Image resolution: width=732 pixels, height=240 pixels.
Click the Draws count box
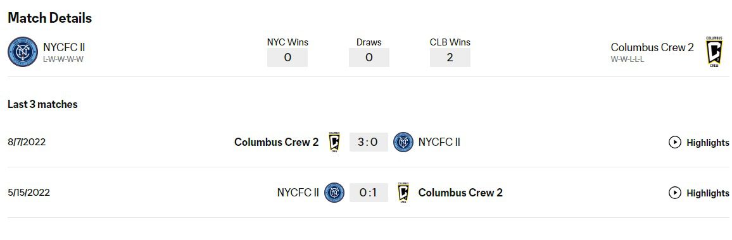[x=369, y=57]
